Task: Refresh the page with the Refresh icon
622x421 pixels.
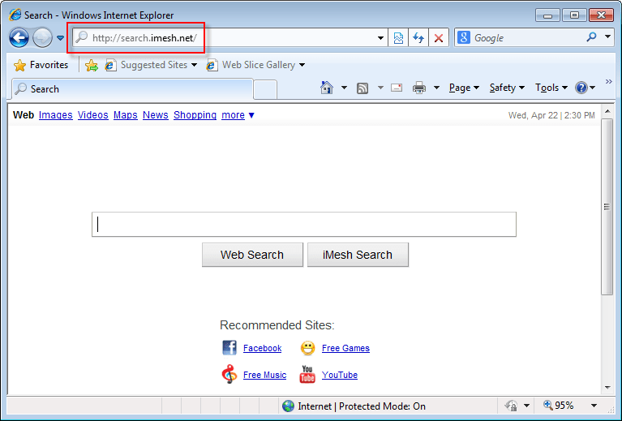Action: [x=418, y=38]
